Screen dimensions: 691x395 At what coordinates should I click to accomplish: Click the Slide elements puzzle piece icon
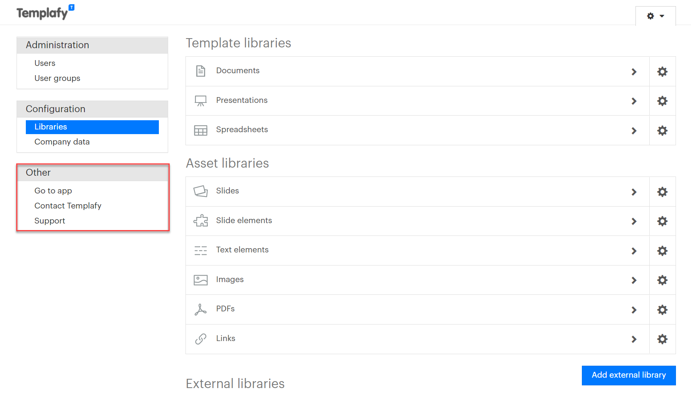pyautogui.click(x=201, y=221)
